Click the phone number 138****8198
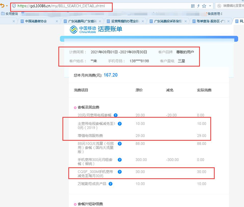Screen dimensions: 244x207 coord(139,61)
